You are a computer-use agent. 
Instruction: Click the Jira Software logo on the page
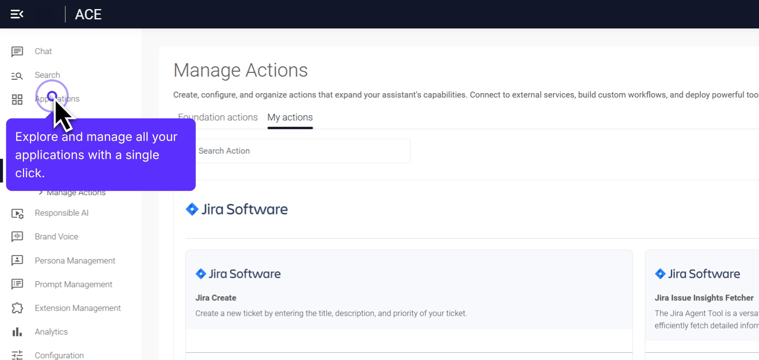click(236, 209)
